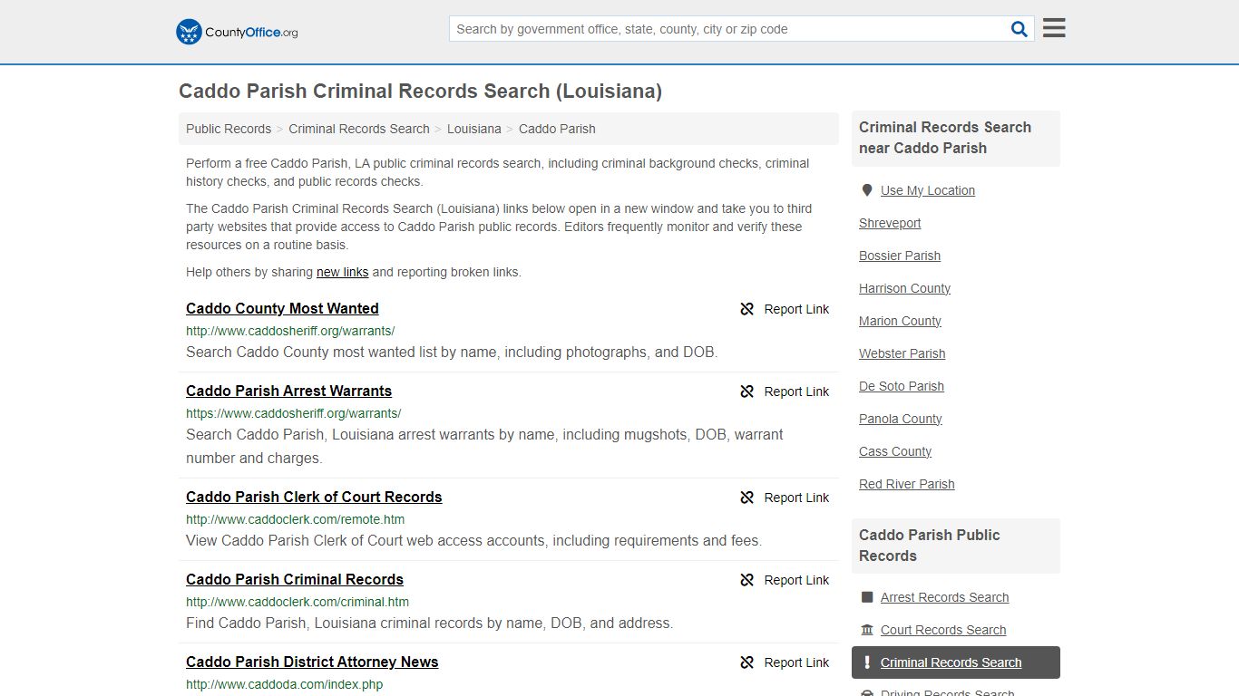Select Marion County in nearby list

[x=900, y=321]
